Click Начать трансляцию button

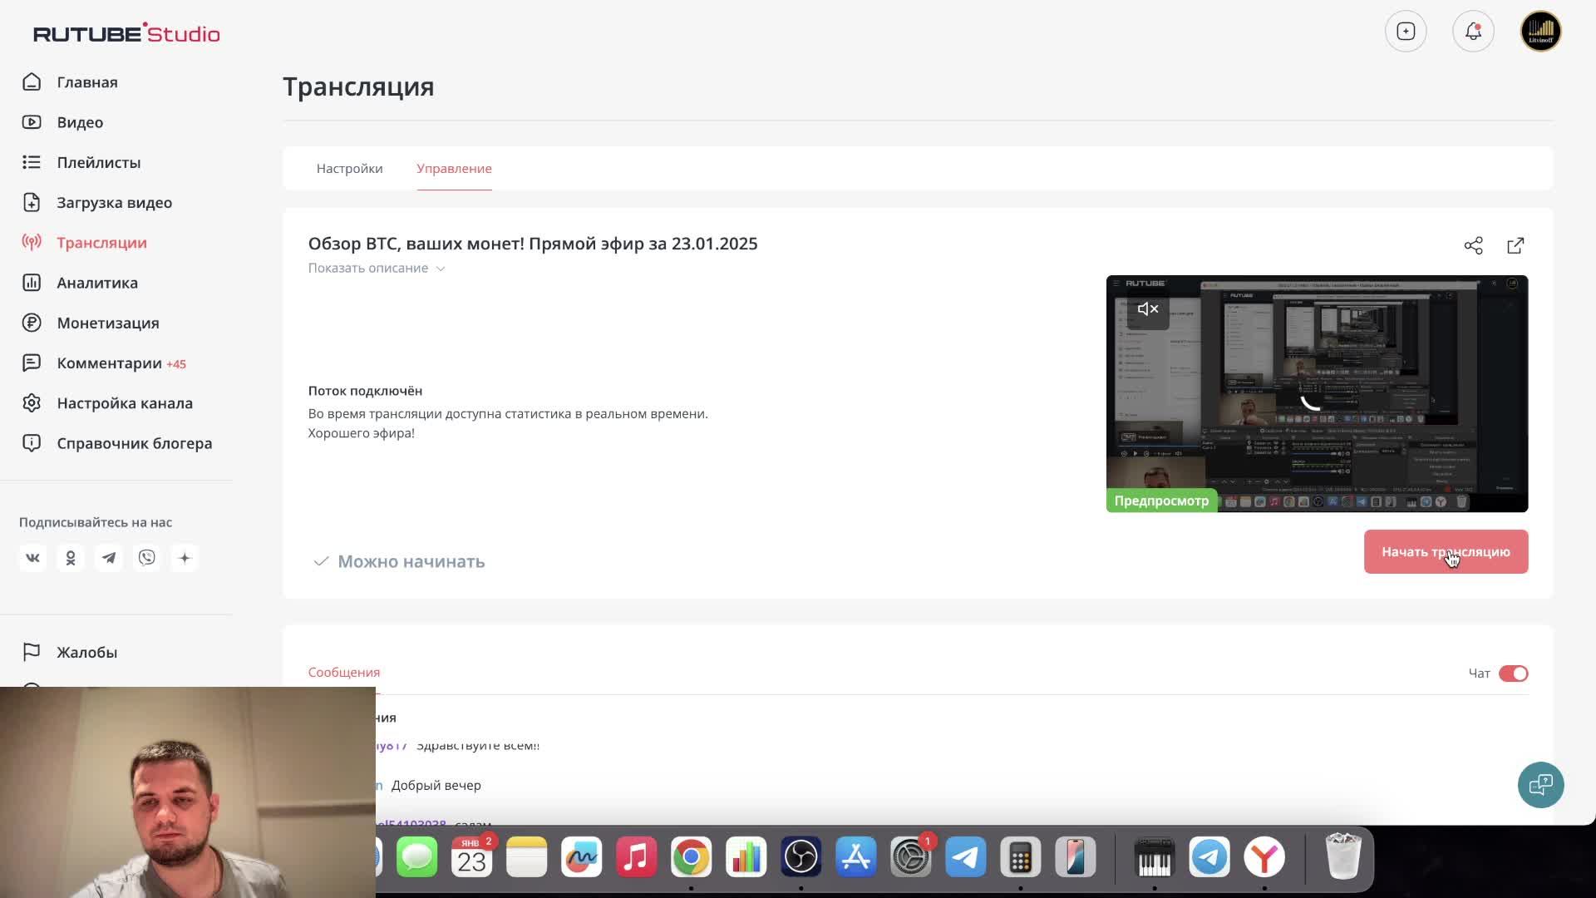tap(1446, 551)
